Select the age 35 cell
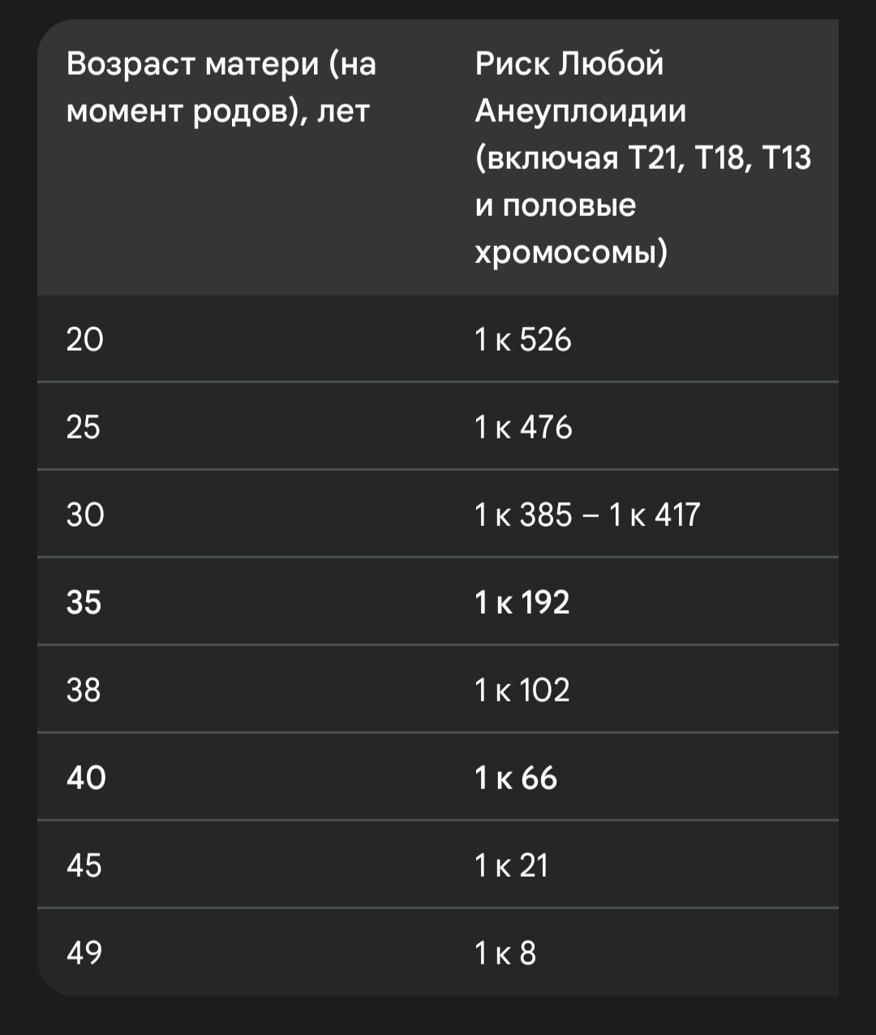The height and width of the screenshot is (1035, 876). 84,602
